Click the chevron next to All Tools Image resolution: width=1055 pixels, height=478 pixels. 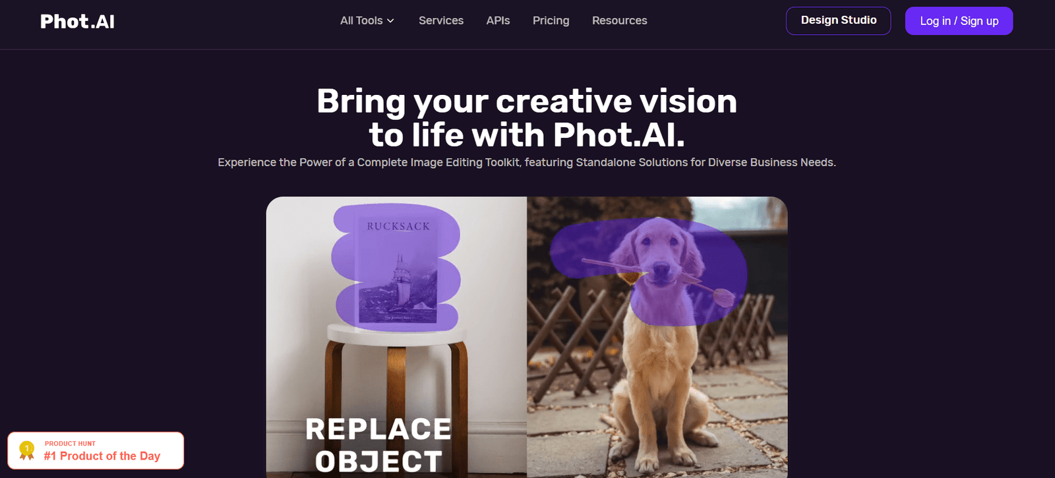pyautogui.click(x=390, y=21)
